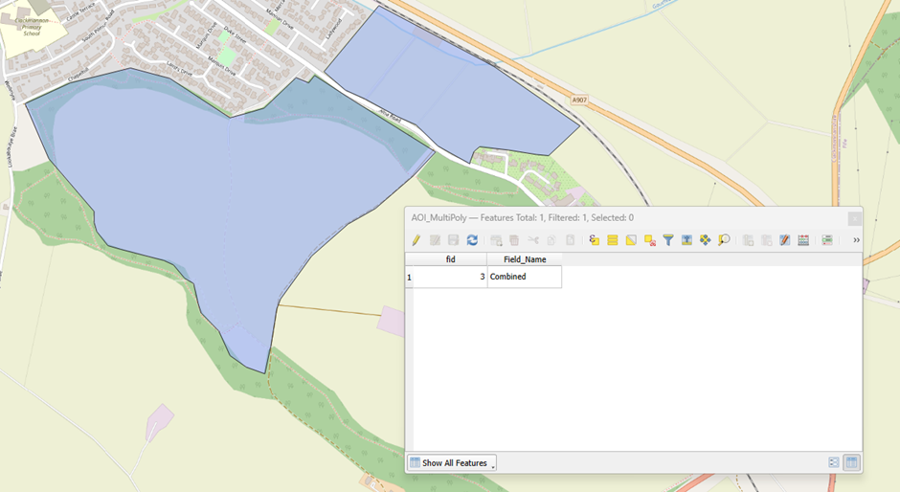Add a new feature to the table
The width and height of the screenshot is (900, 492).
[497, 240]
